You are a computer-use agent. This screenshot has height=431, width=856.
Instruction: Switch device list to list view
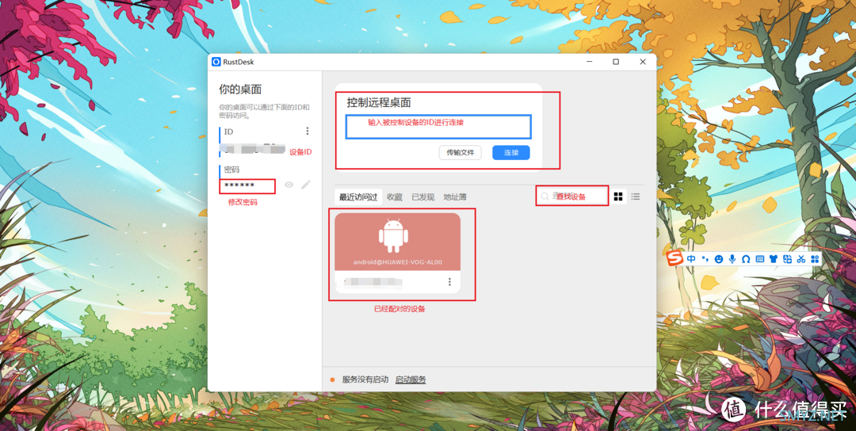pyautogui.click(x=636, y=196)
